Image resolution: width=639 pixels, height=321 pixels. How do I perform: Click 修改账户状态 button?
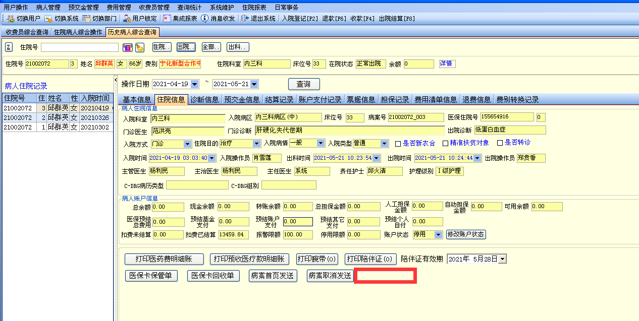pos(466,235)
